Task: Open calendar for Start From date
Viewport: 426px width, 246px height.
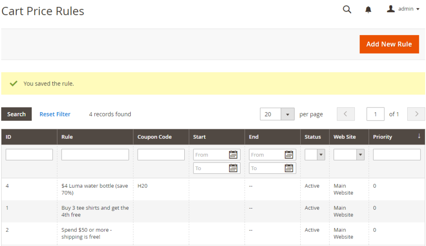Action: (233, 155)
